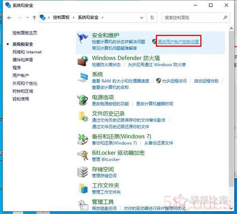
Task: Click the scrollbar up arrow
Action: (x=231, y=29)
